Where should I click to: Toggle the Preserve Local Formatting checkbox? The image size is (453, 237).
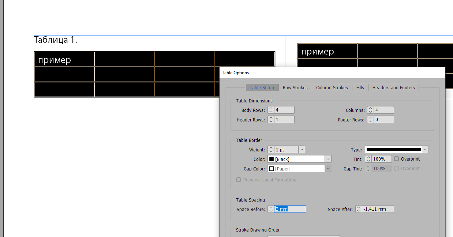tap(239, 180)
